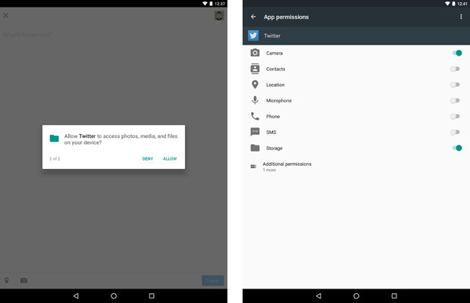Screen dimensions: 470x303
Task: Disable the Storage permission switch
Action: pos(457,148)
